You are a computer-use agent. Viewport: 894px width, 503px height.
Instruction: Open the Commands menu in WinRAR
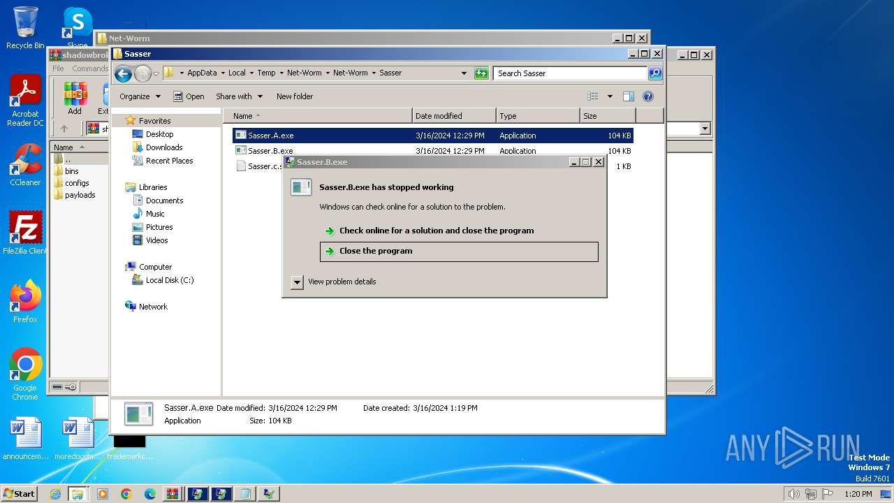[x=90, y=68]
